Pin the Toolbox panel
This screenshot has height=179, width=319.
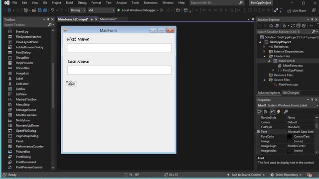(x=48, y=19)
